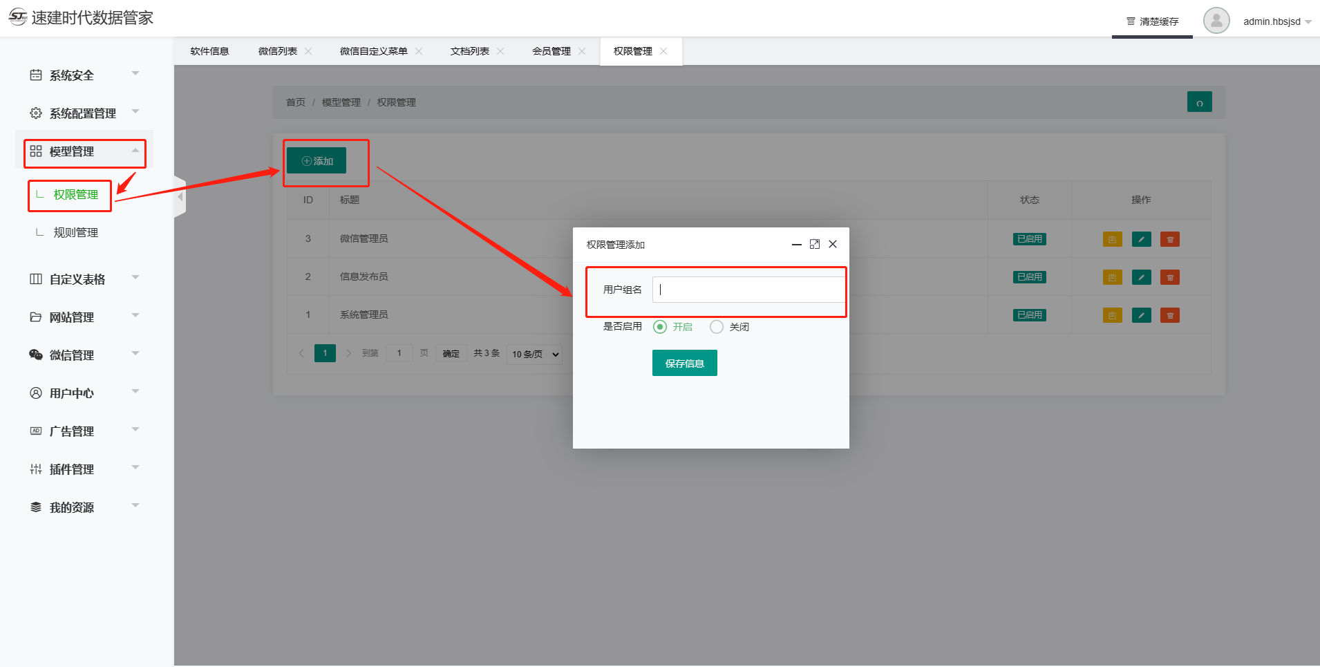1320x667 pixels.
Task: Click 首页 in the breadcrumb
Action: tap(296, 102)
